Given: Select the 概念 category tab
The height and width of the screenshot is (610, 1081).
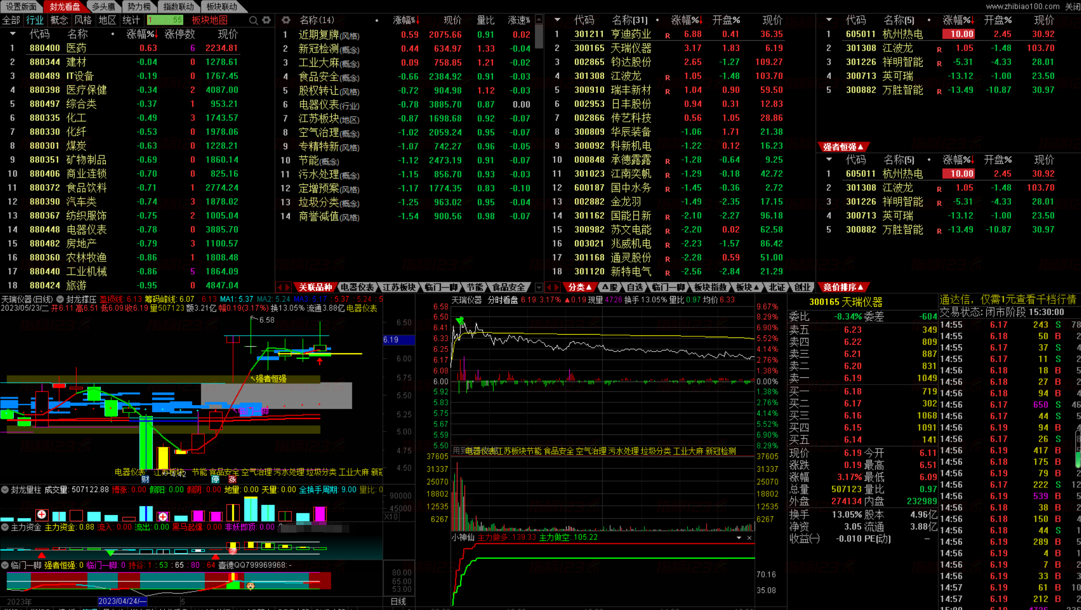Looking at the screenshot, I should point(59,20).
